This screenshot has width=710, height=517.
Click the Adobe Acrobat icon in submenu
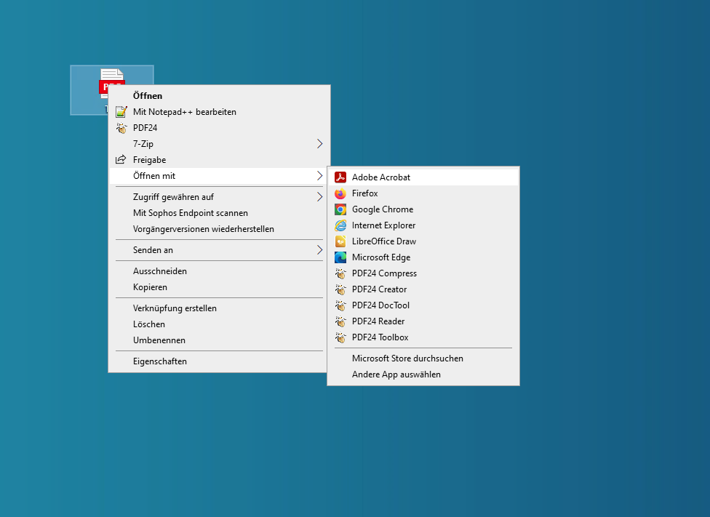coord(340,177)
